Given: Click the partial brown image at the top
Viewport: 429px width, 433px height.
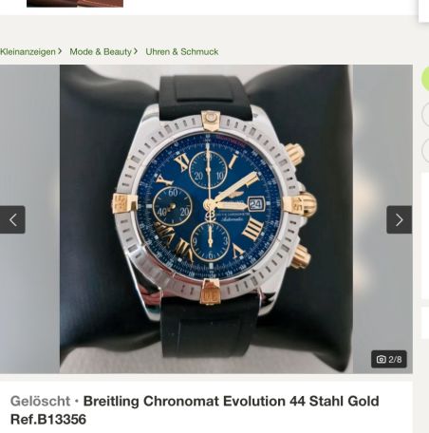Looking at the screenshot, I should coord(75,3).
